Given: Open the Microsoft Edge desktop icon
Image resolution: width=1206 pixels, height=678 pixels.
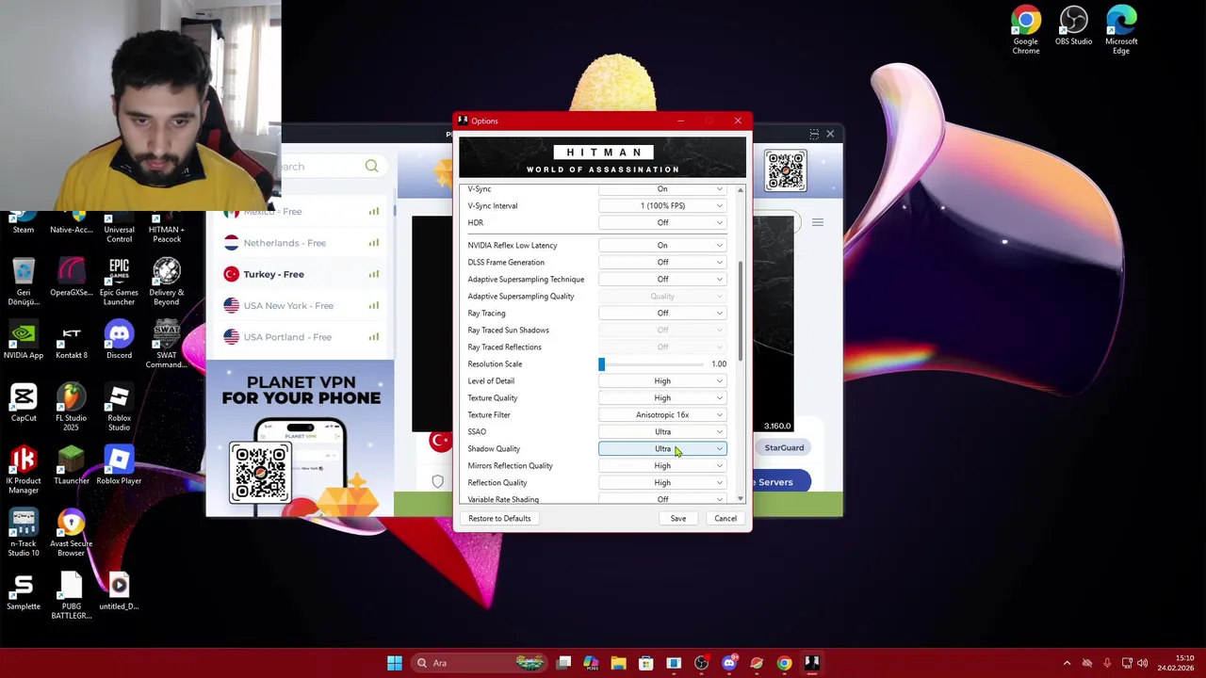Looking at the screenshot, I should coord(1121,29).
